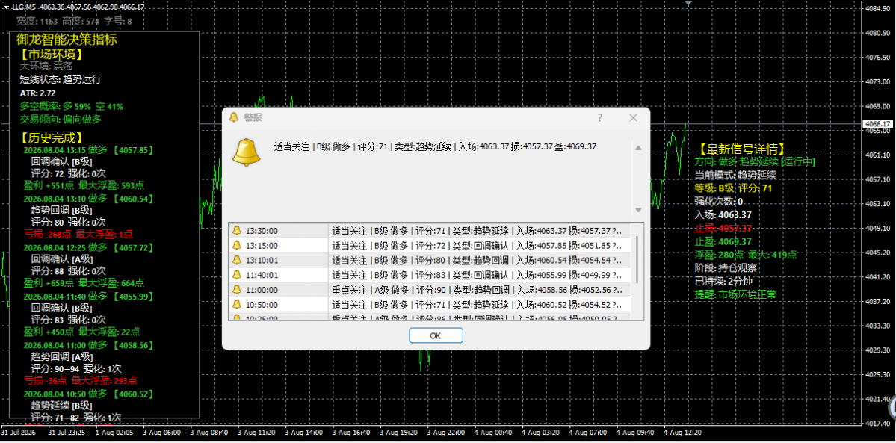
Task: Close the 警报 alert dialog with X
Action: click(633, 118)
